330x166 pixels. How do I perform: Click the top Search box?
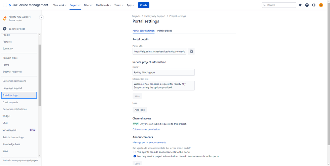(x=279, y=5)
